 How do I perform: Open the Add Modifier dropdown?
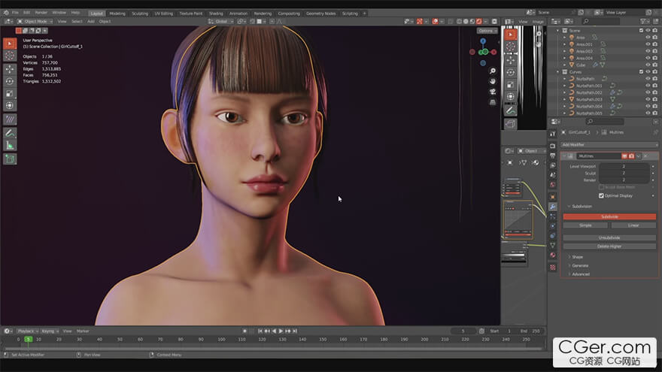click(x=609, y=144)
